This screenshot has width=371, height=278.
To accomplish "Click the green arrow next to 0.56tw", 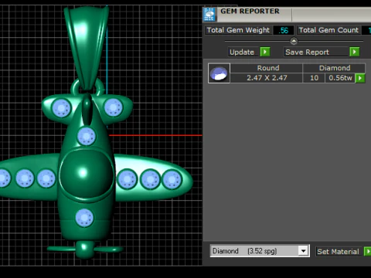I will (x=360, y=78).
